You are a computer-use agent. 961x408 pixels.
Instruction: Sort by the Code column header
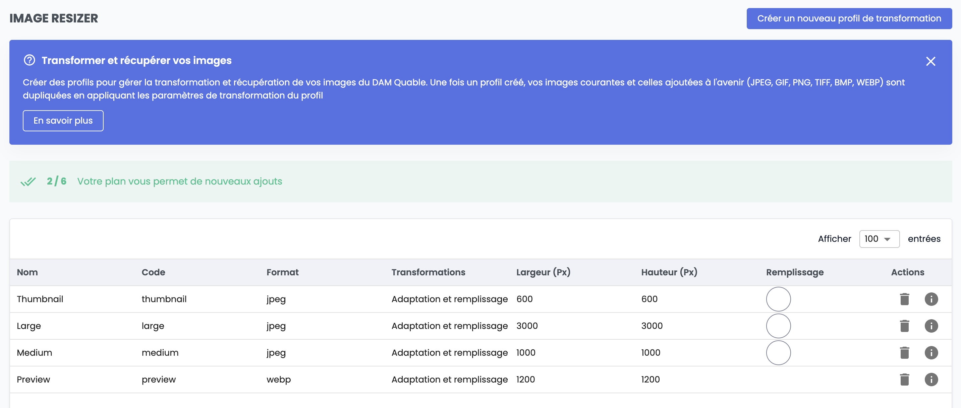[x=153, y=272]
